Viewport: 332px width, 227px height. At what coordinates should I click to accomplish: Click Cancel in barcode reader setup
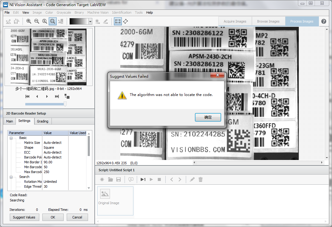[77, 217]
